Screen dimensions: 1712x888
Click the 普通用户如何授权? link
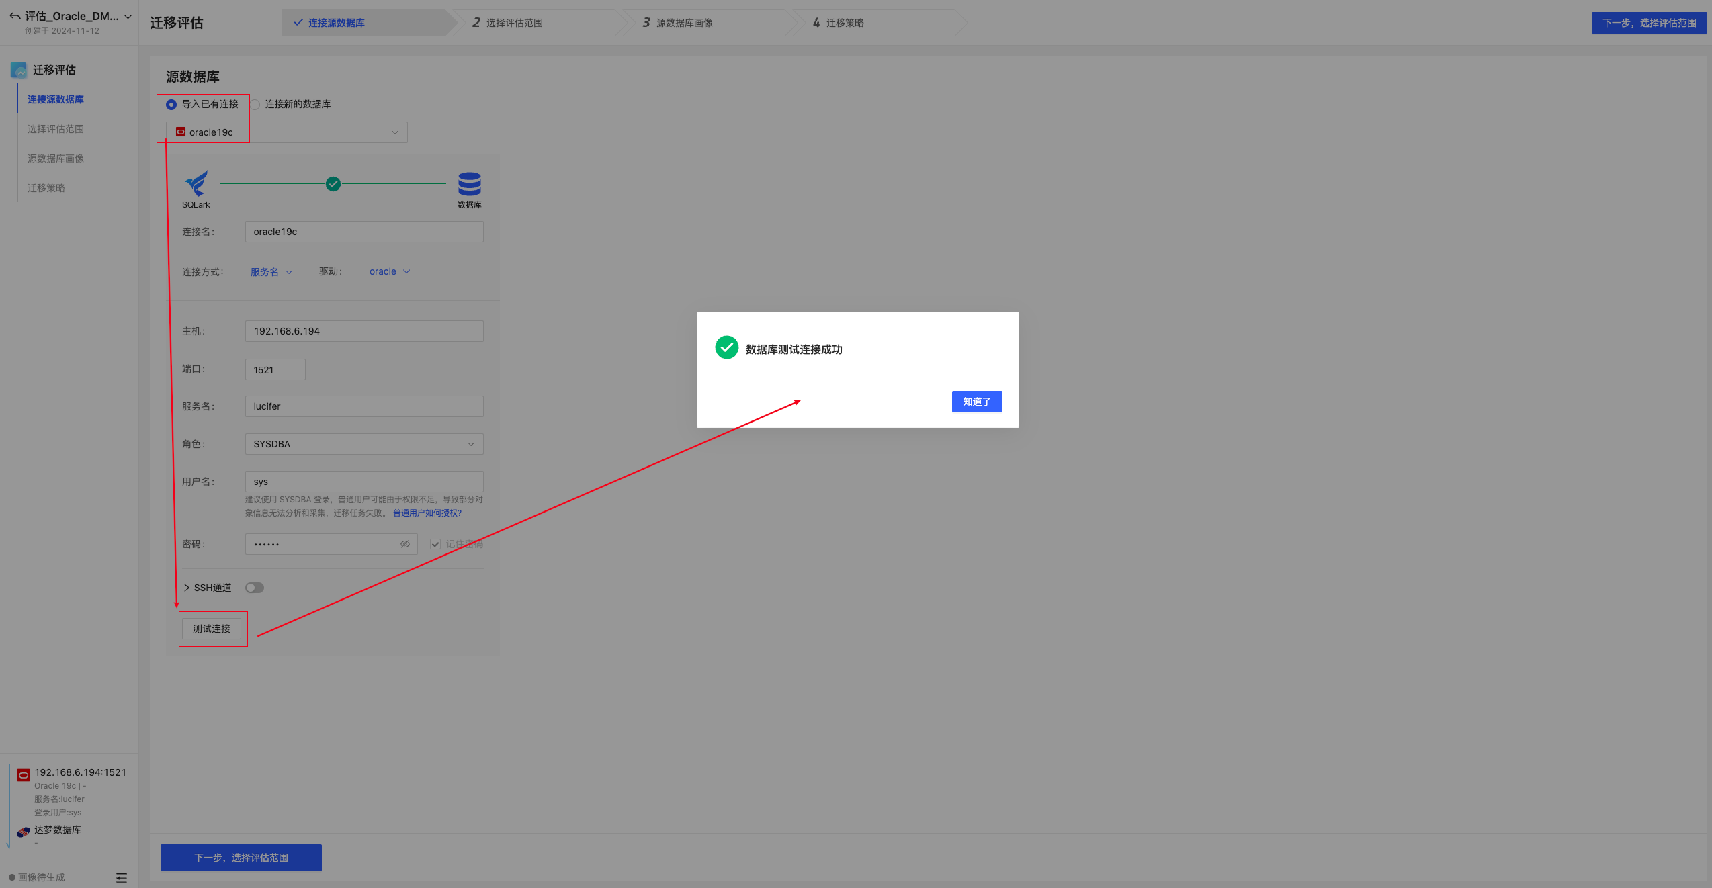click(x=427, y=513)
